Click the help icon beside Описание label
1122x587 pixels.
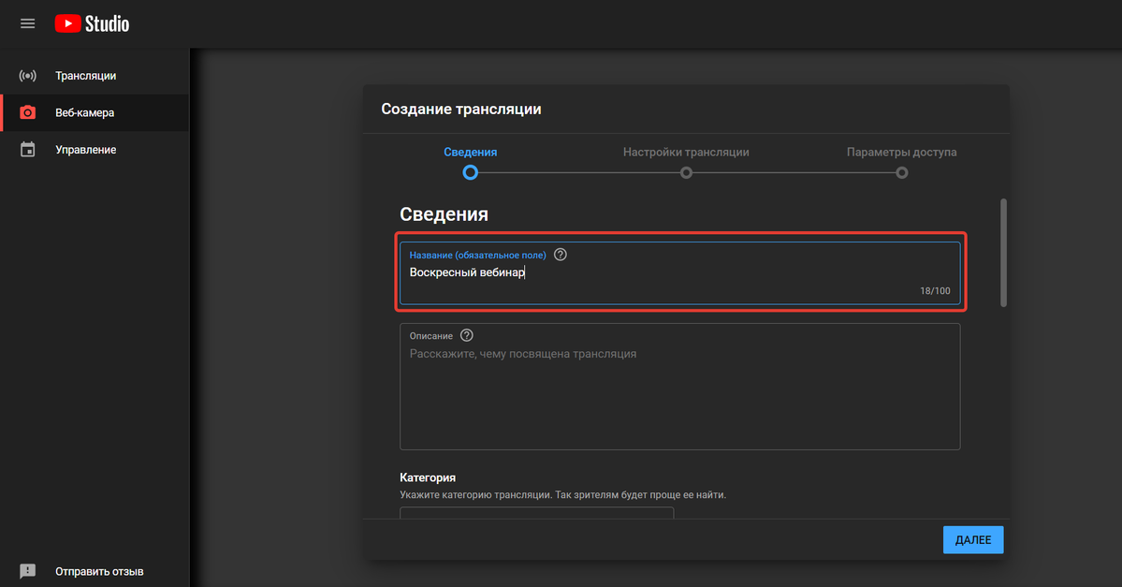467,335
